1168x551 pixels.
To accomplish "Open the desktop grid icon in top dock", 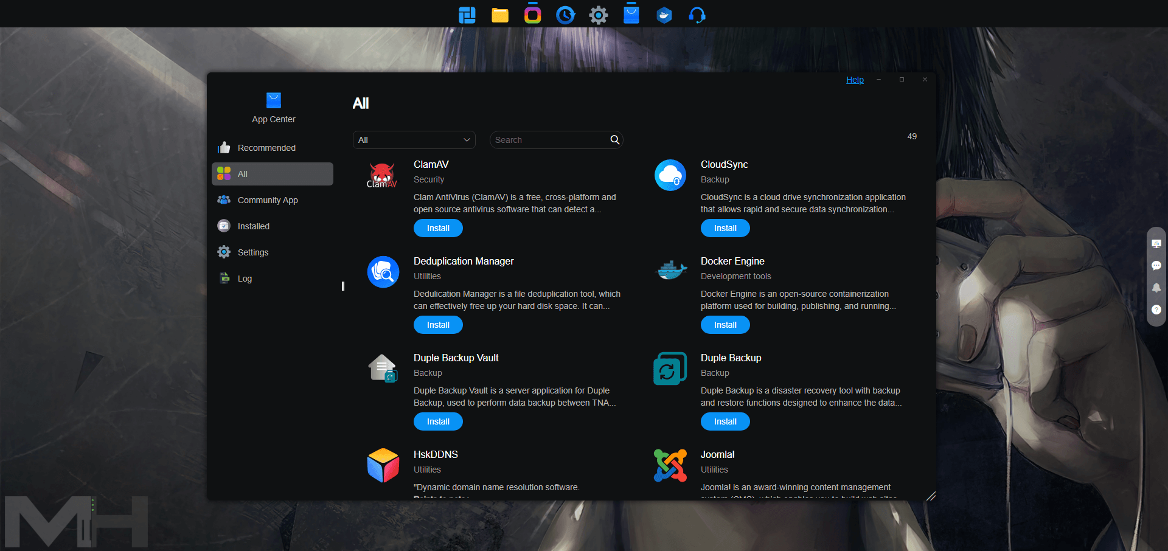I will tap(467, 15).
